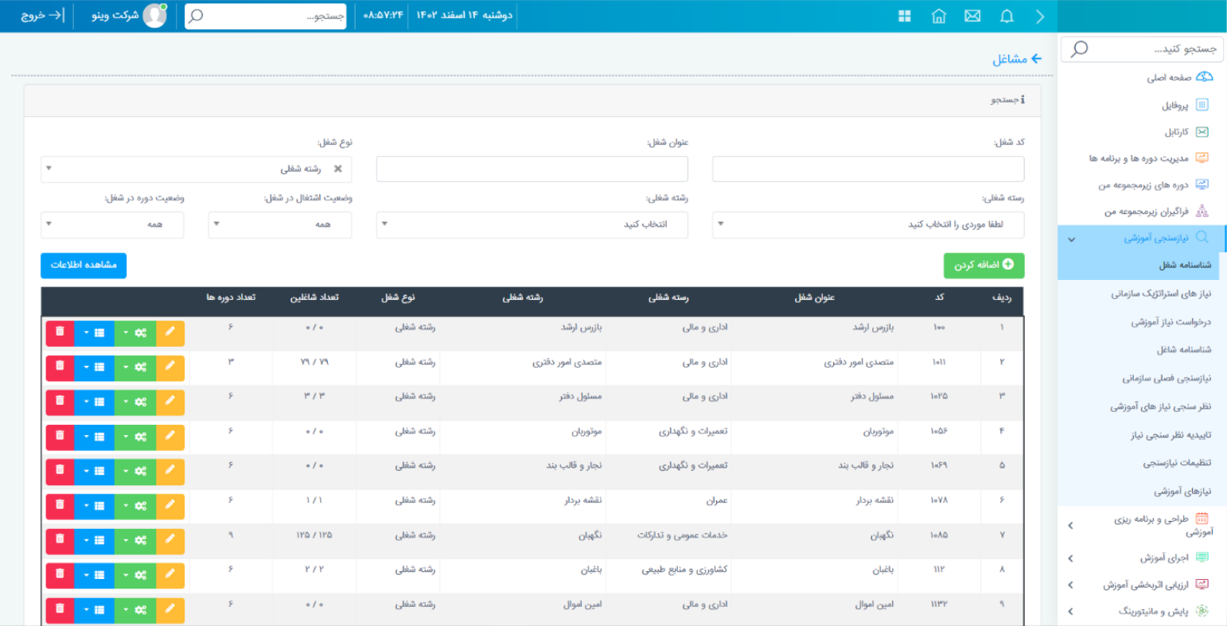Edit the نقشه بردار row
Image resolution: width=1227 pixels, height=626 pixels.
(170, 507)
